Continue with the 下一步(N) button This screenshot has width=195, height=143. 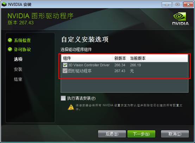point(141,134)
